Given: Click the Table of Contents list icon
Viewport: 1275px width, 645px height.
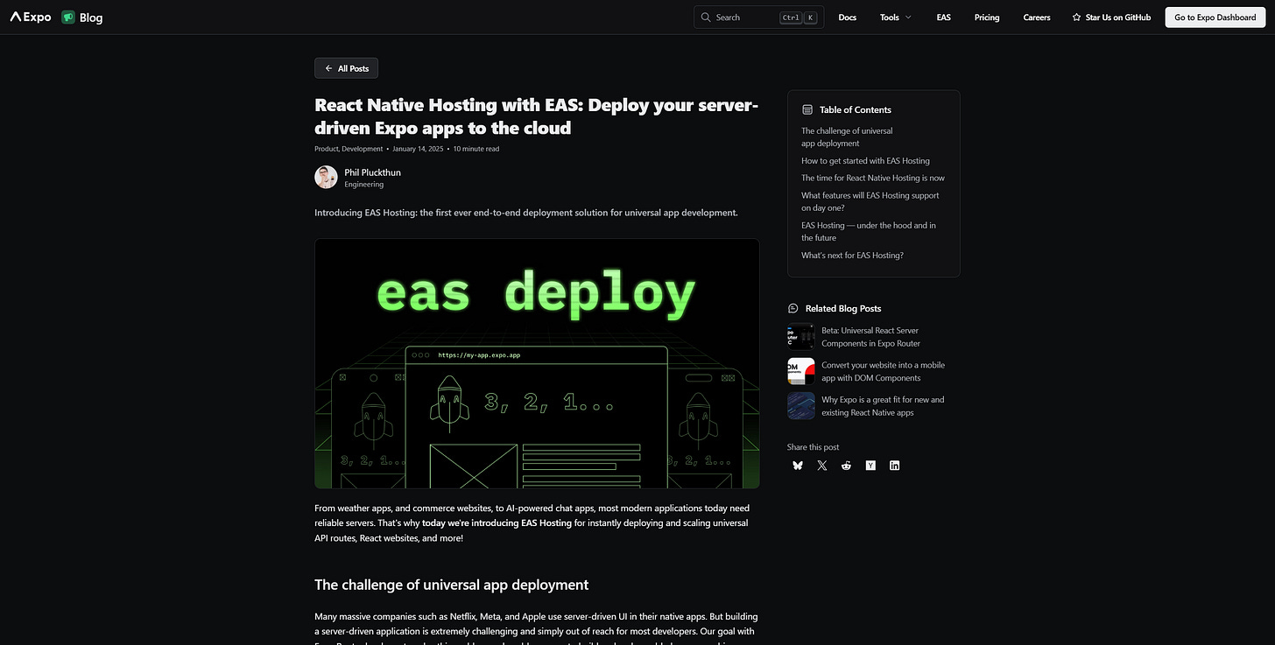Looking at the screenshot, I should 807,109.
